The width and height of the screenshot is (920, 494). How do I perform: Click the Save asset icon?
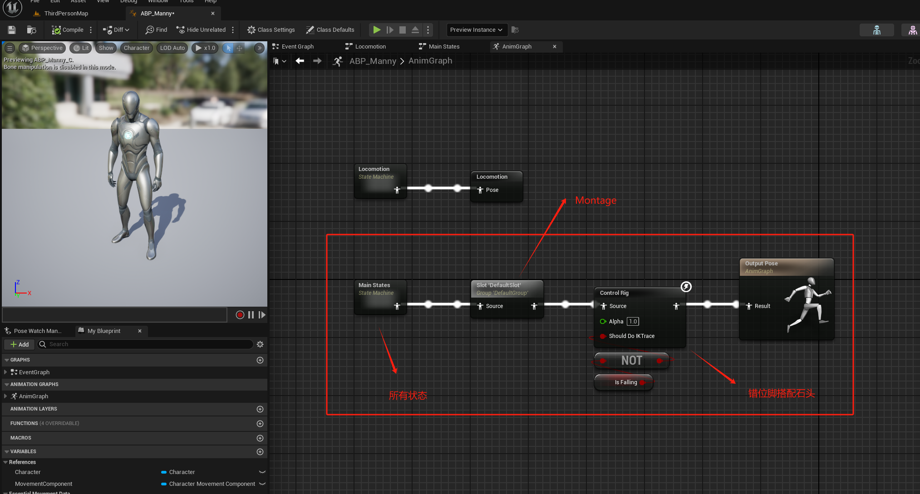tap(12, 30)
